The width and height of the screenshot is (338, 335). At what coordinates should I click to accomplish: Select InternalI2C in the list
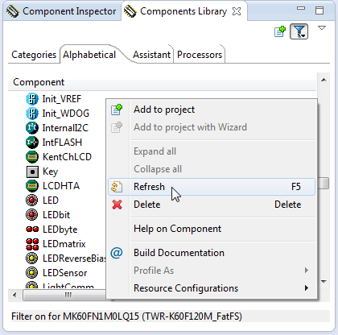click(65, 128)
